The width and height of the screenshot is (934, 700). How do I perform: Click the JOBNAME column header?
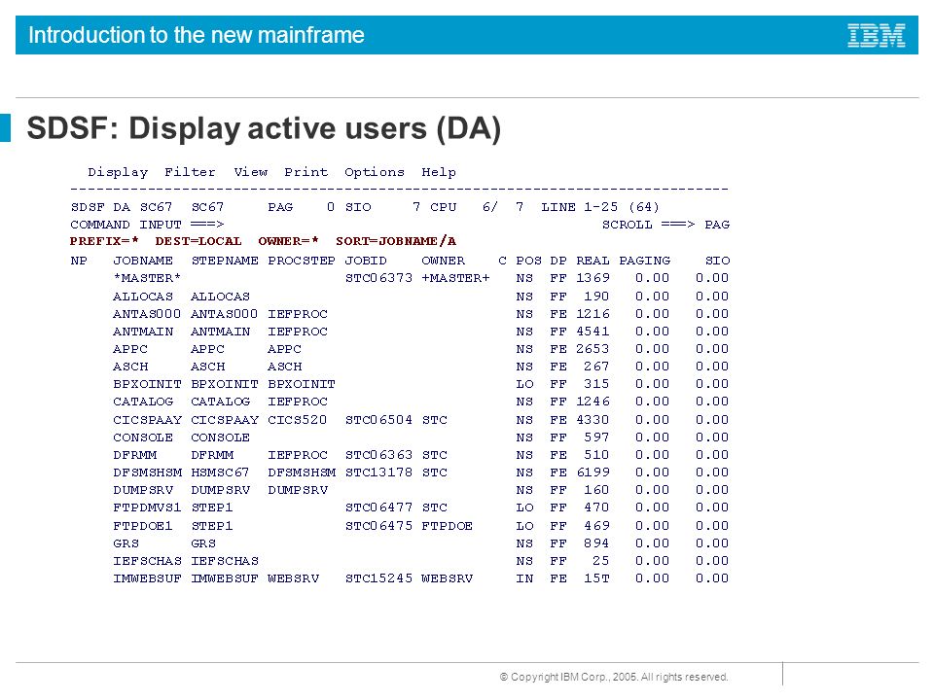pyautogui.click(x=143, y=261)
